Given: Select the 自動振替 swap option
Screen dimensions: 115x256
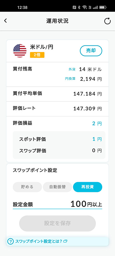Looking at the screenshot, I should [57, 187].
